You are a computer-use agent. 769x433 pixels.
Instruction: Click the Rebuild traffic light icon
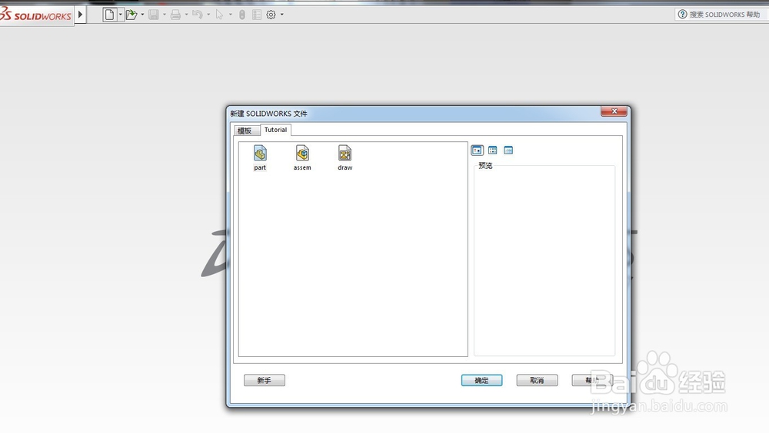(x=242, y=15)
